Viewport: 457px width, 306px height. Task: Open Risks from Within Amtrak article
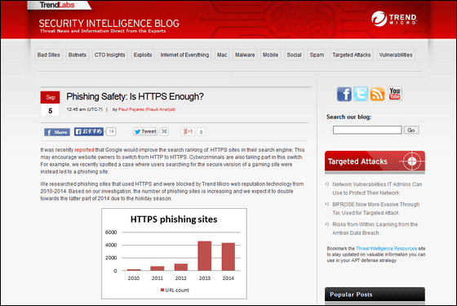375,228
